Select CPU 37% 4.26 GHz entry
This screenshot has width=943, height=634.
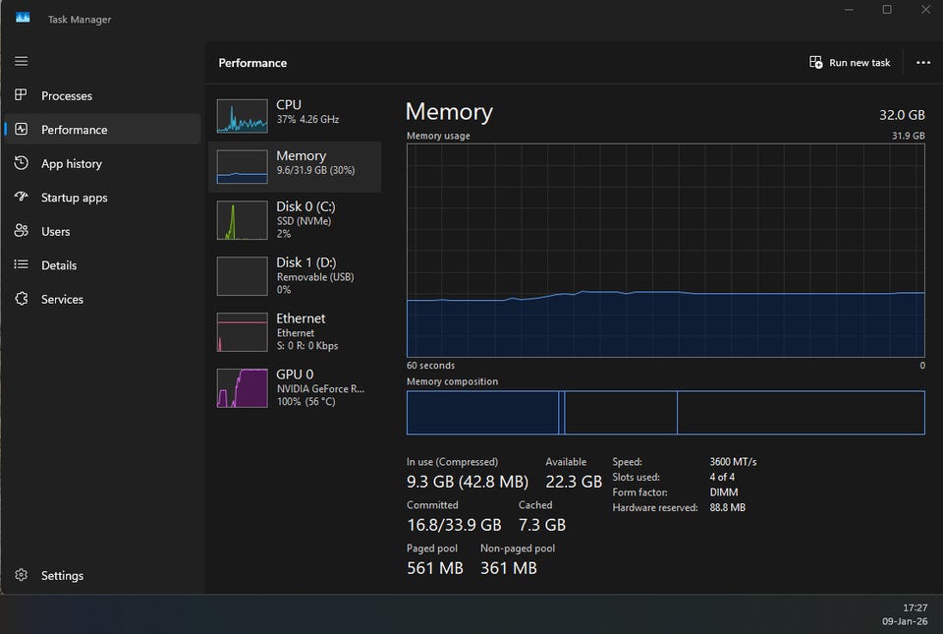tap(295, 115)
